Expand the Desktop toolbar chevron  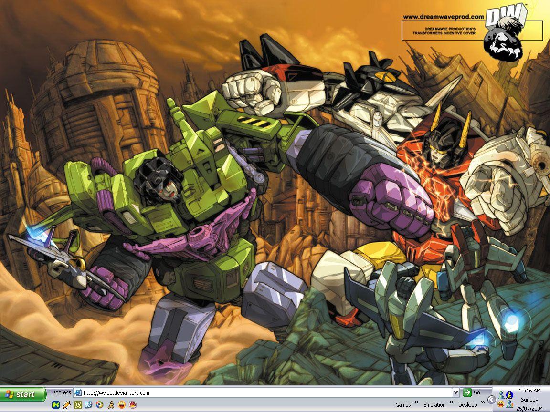[x=482, y=402]
